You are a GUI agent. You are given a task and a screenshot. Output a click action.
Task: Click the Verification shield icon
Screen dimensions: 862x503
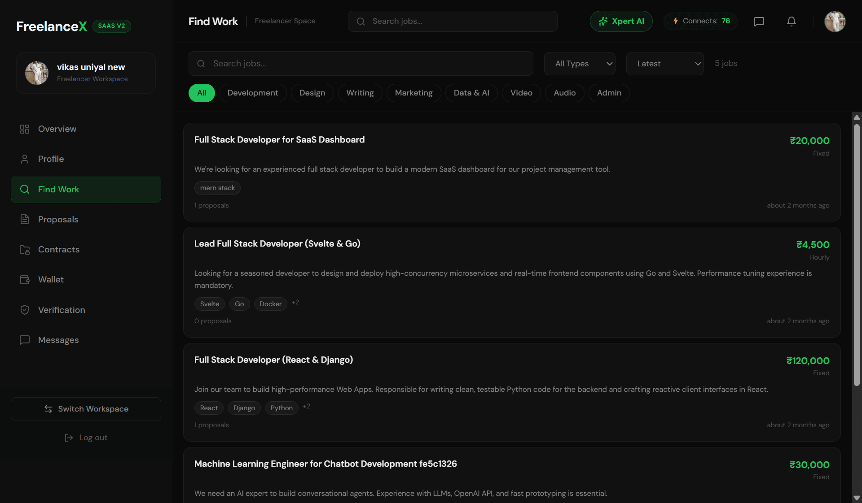tap(25, 310)
